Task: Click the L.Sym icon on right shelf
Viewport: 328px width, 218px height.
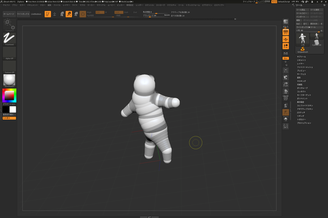Action: 286,54
